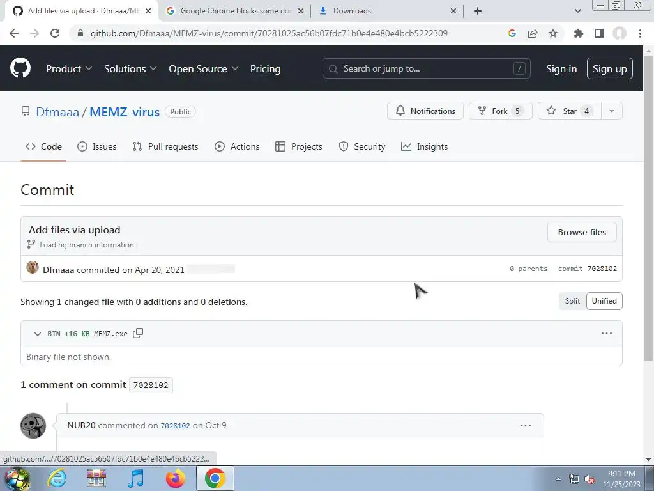
Task: Copy MEMZ.exe file path icon
Action: [138, 333]
